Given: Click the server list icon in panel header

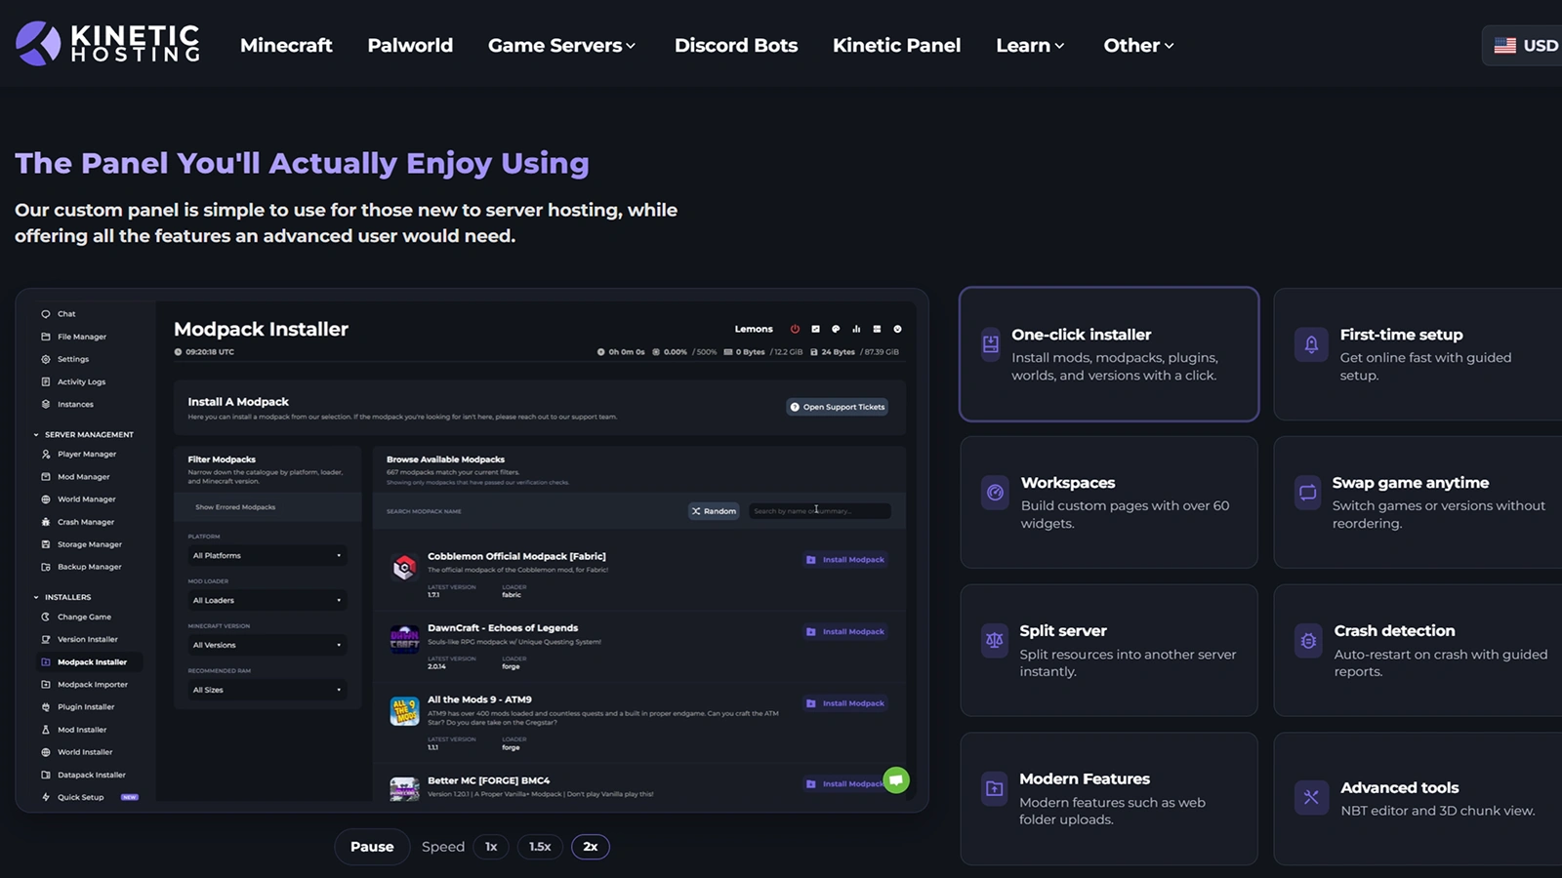Looking at the screenshot, I should pyautogui.click(x=877, y=329).
